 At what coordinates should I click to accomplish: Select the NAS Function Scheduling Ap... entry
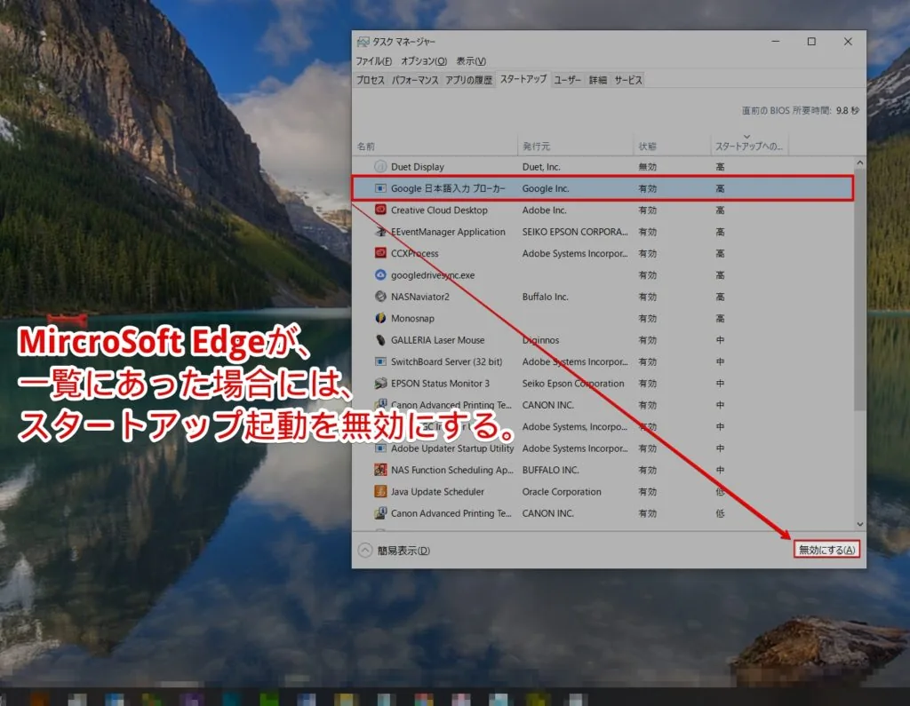tap(452, 470)
